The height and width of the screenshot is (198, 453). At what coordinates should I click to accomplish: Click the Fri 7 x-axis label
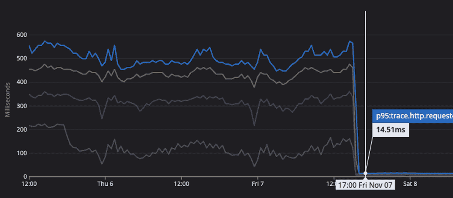tap(258, 184)
